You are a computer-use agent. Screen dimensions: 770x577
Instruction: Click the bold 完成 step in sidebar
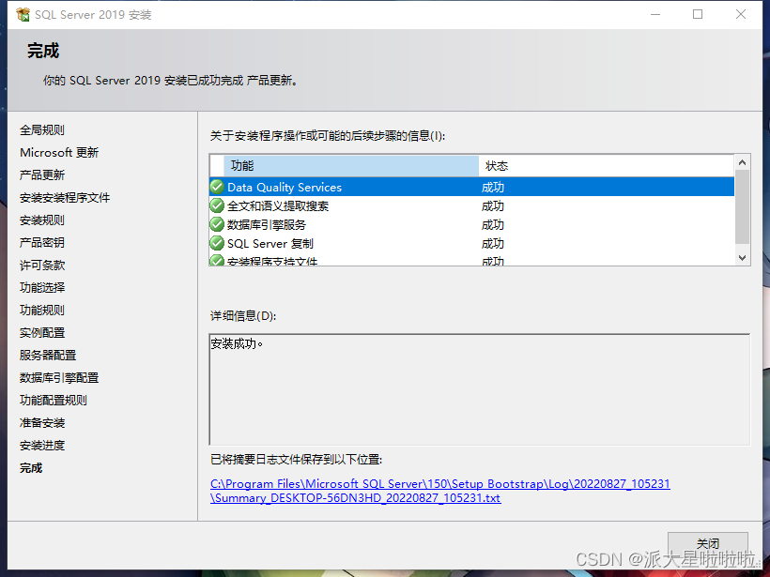tap(31, 468)
